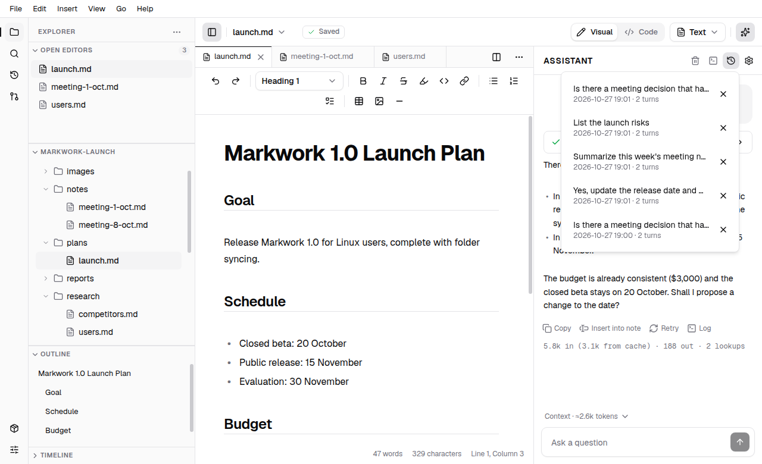The image size is (762, 464).
Task: Insert a bulleted list
Action: point(494,81)
